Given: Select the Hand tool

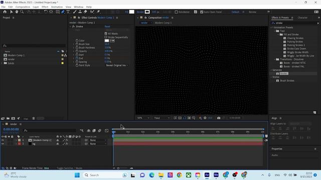Looking at the screenshot, I should click(x=17, y=12).
